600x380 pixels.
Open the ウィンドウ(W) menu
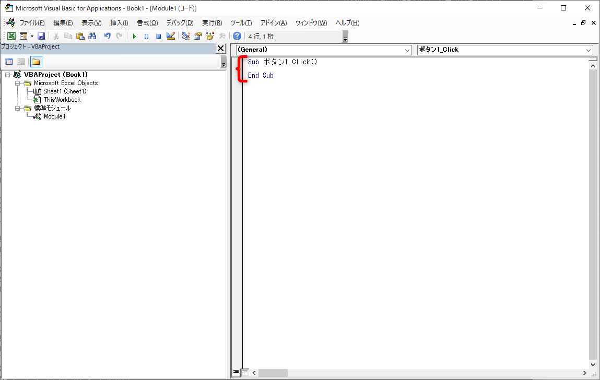311,23
